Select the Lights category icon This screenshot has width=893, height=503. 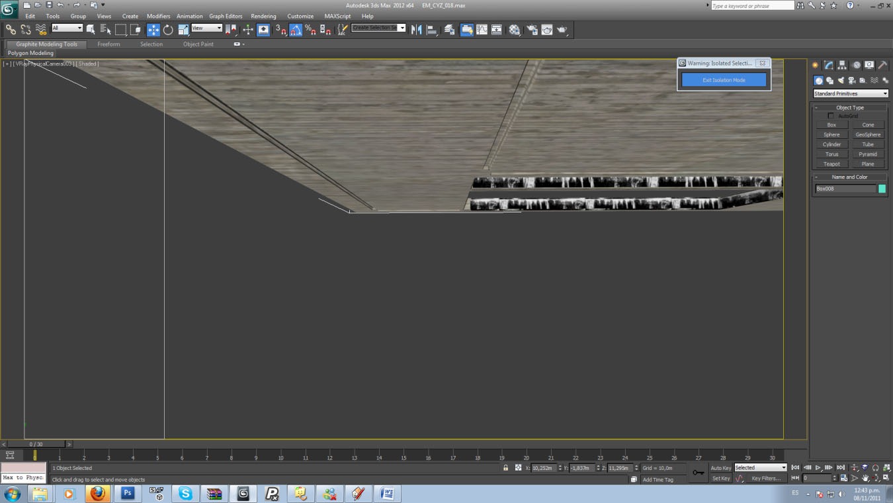(841, 80)
